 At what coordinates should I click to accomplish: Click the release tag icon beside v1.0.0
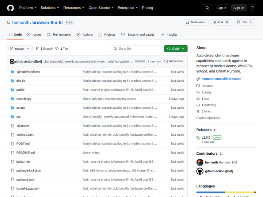click(x=198, y=138)
